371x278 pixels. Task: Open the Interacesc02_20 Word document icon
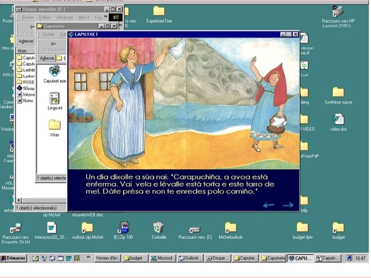tap(52, 231)
